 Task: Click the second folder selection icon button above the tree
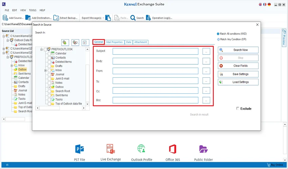(75, 43)
